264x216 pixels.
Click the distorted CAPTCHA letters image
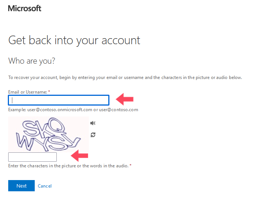click(48, 134)
